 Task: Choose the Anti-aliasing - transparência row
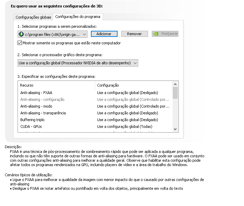pos(43,113)
